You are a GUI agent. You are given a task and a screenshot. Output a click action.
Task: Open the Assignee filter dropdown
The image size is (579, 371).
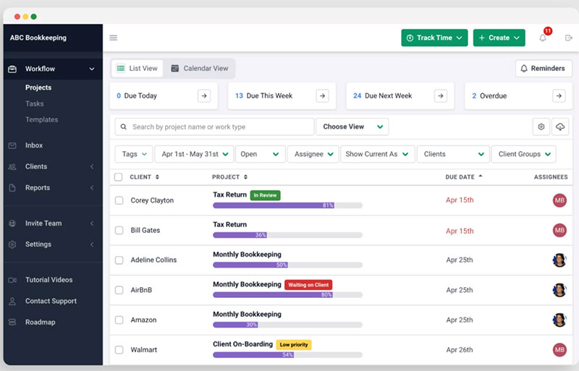313,154
